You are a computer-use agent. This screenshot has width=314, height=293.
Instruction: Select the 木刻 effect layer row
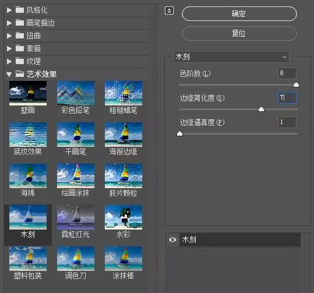pos(240,239)
